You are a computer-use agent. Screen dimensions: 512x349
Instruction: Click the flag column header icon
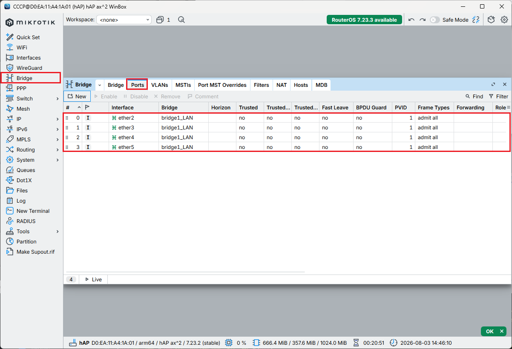[87, 108]
